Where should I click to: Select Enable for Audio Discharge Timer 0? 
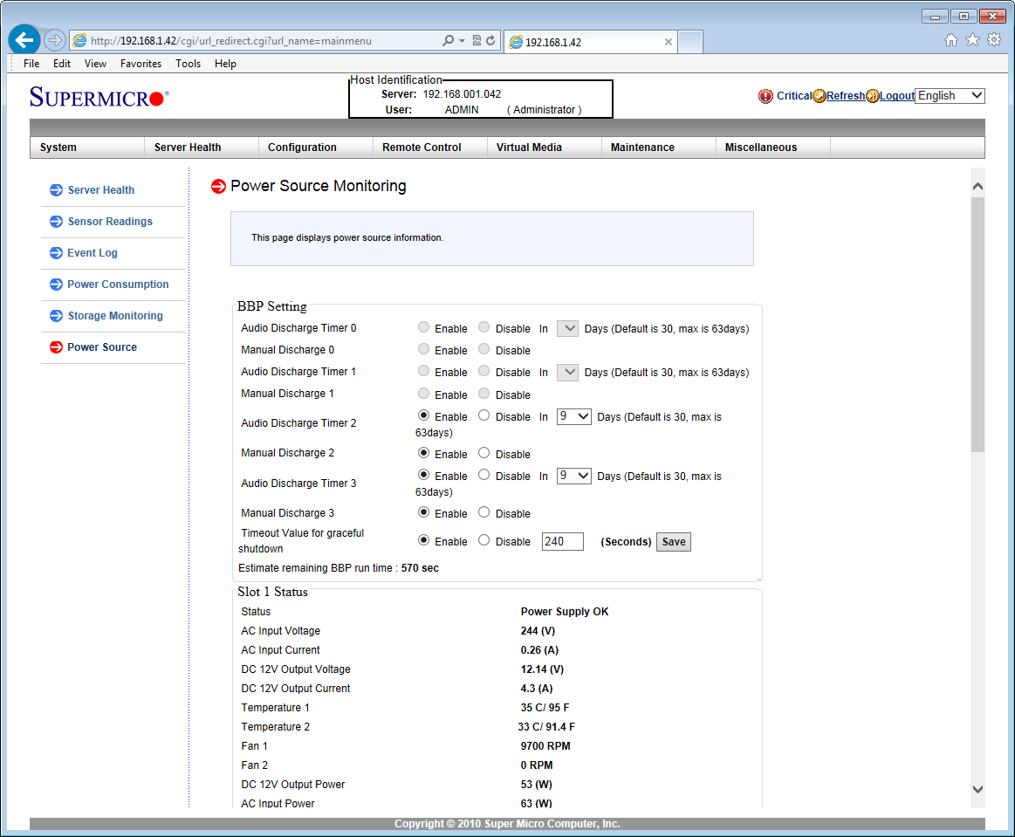423,327
